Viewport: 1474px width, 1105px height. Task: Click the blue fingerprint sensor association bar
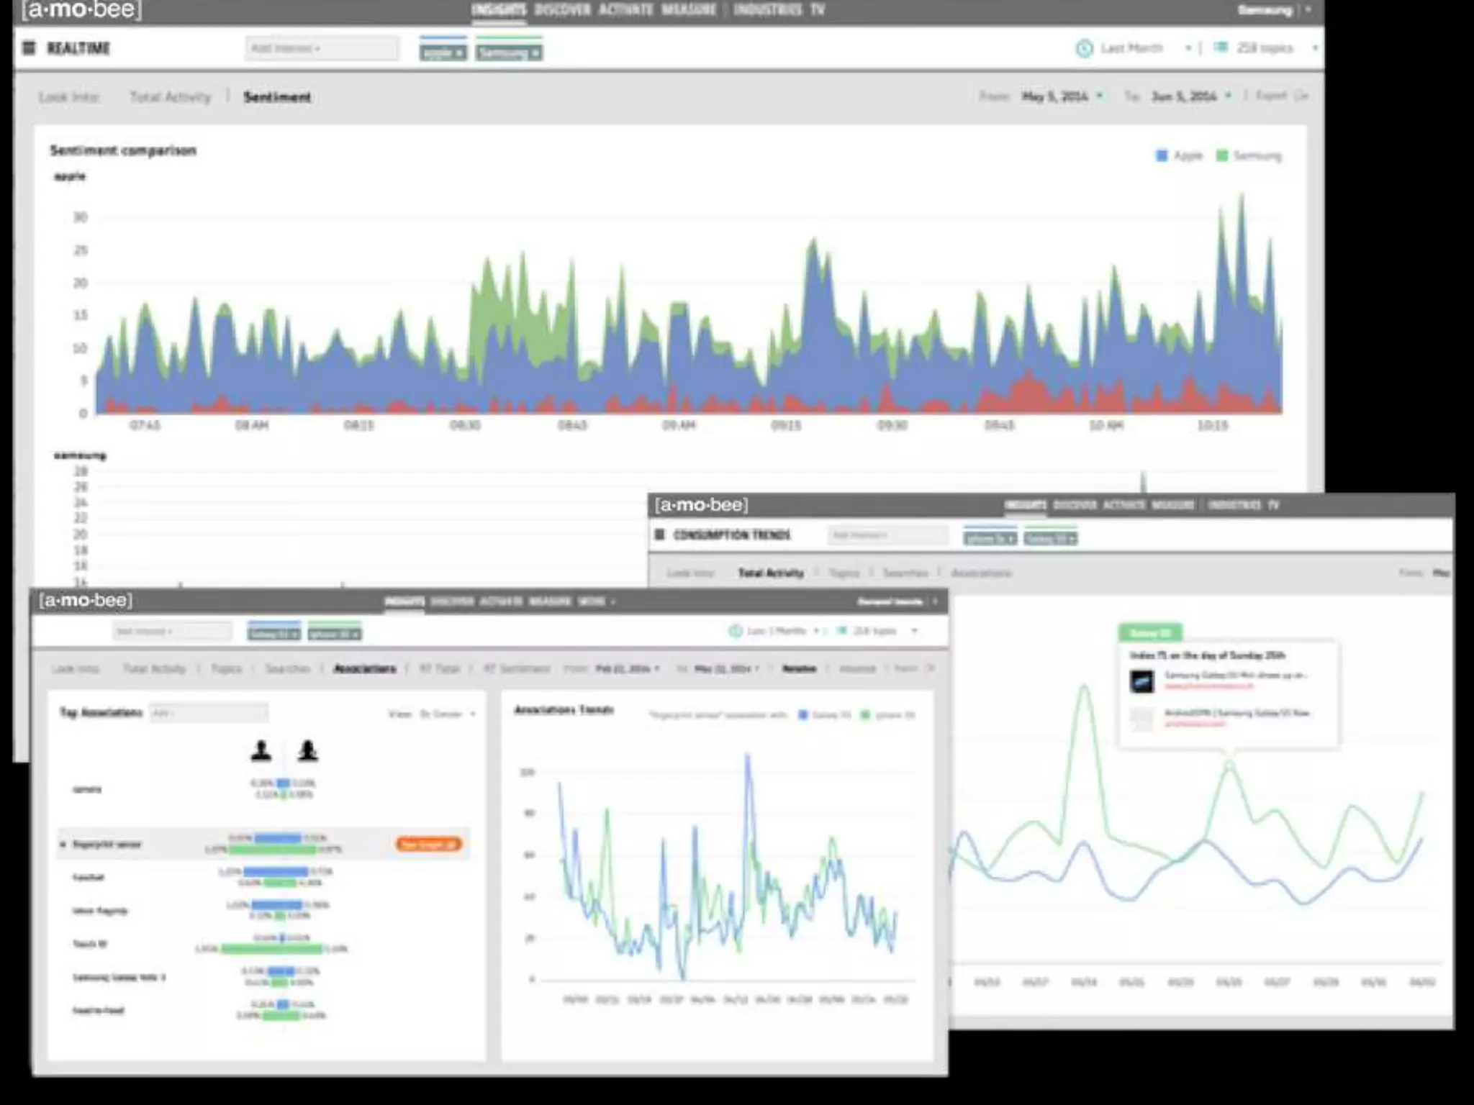pos(277,838)
